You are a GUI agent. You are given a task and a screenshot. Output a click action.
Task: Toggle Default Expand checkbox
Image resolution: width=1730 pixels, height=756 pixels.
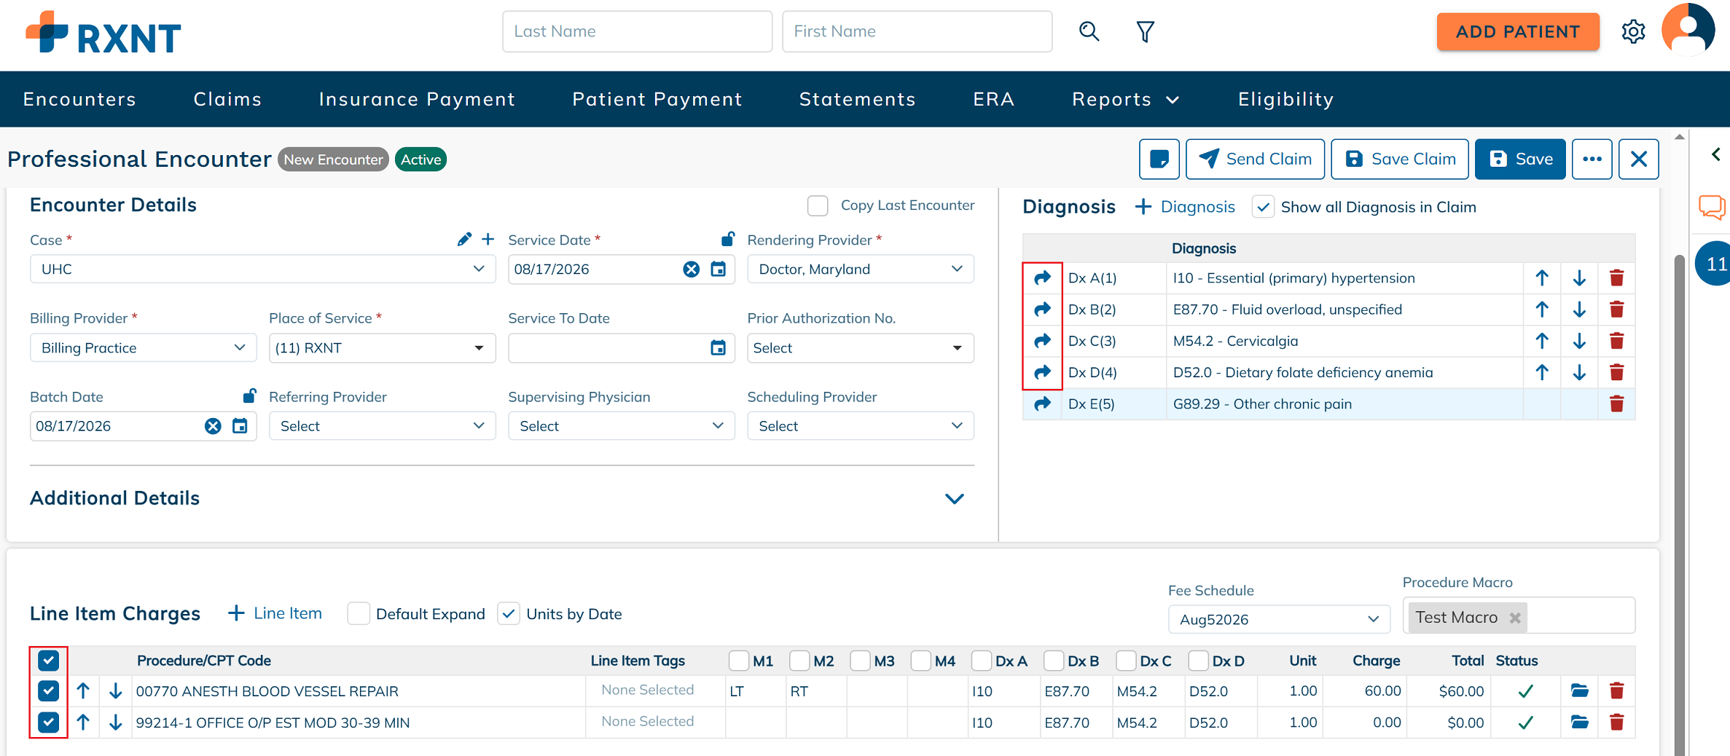(x=358, y=614)
